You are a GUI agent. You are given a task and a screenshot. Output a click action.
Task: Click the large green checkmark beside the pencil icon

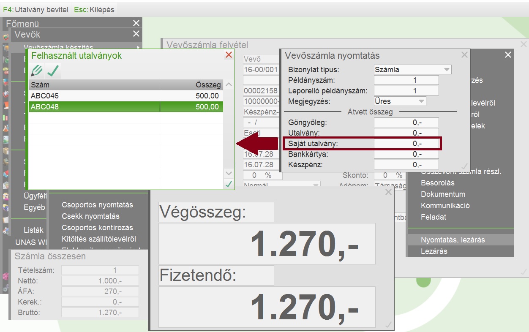coord(53,71)
